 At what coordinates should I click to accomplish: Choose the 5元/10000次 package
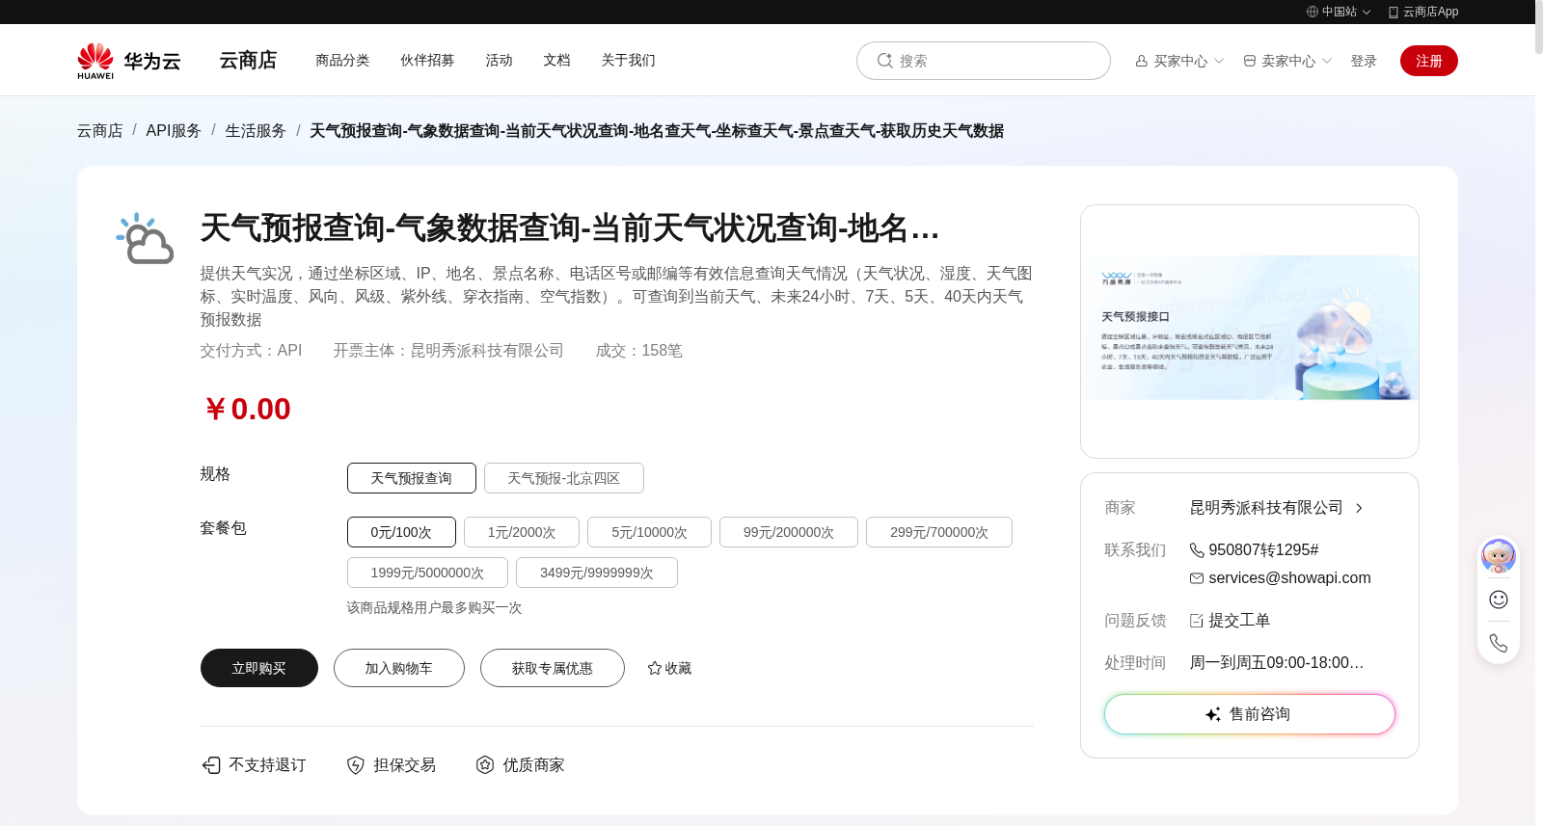(650, 532)
